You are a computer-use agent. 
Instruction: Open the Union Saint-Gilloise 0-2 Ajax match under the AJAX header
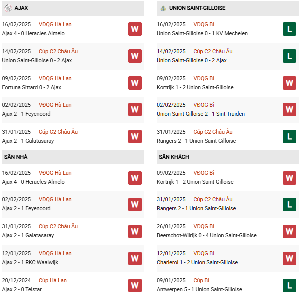point(37,60)
